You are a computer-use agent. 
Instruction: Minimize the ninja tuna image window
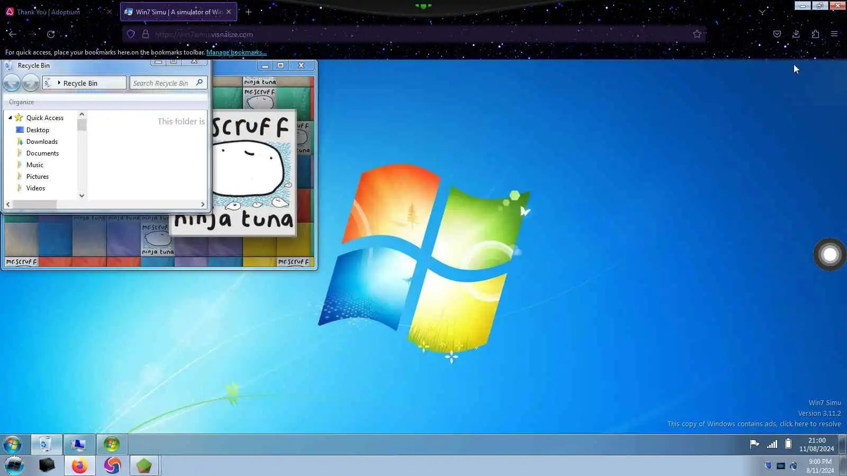[265, 66]
